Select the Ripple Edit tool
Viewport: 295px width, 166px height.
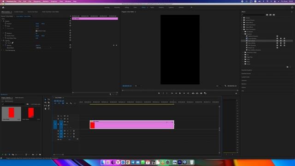pos(45,102)
